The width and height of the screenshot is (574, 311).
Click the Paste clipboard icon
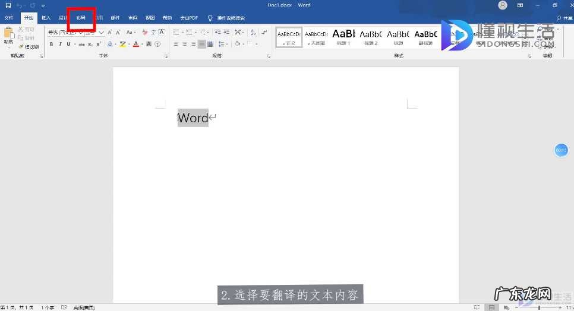click(x=8, y=34)
